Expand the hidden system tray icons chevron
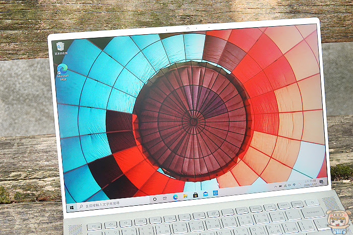The height and width of the screenshot is (235, 353). pos(275,187)
